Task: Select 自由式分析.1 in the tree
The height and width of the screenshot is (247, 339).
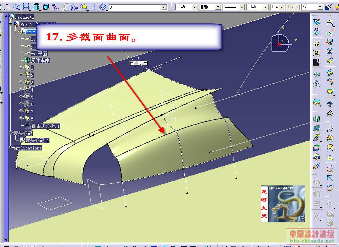Action: (x=45, y=126)
